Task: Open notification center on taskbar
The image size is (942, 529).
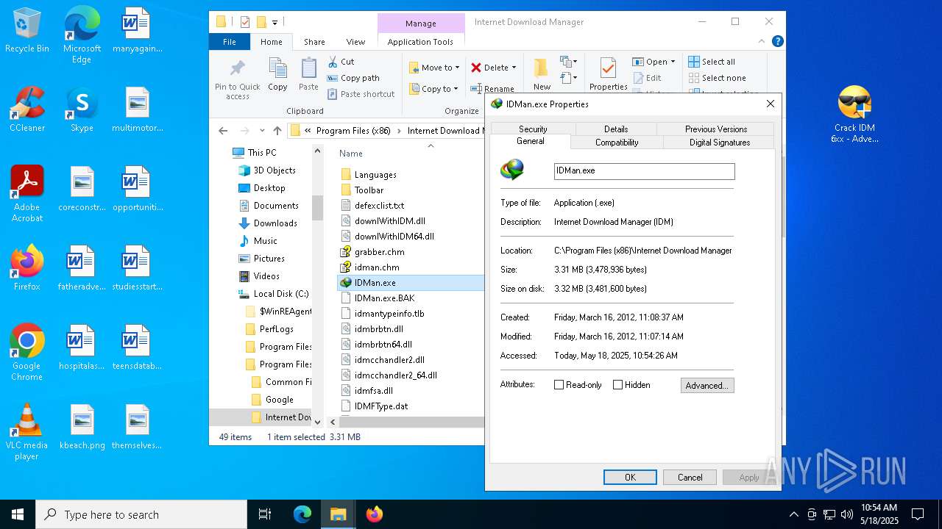Action: pos(918,514)
